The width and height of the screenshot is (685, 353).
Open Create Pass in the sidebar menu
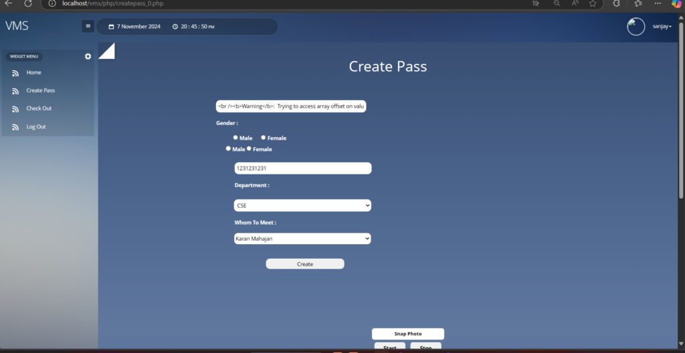(41, 90)
